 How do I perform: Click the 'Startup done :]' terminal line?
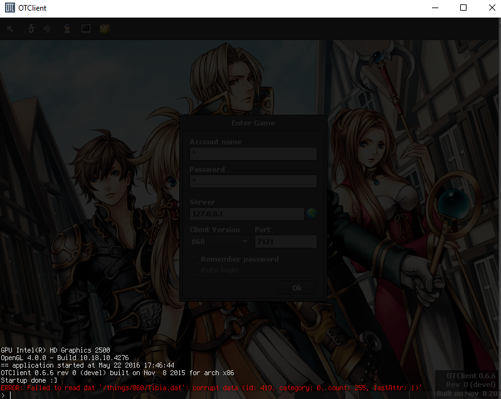click(x=29, y=380)
